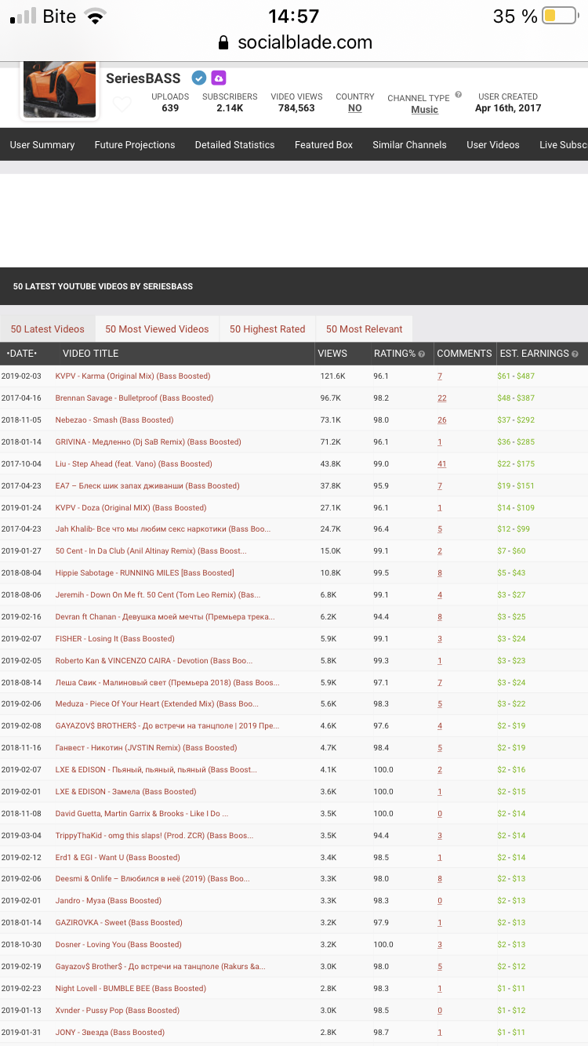The image size is (588, 1046).
Task: Tap the battery indicator in status bar
Action: click(560, 16)
